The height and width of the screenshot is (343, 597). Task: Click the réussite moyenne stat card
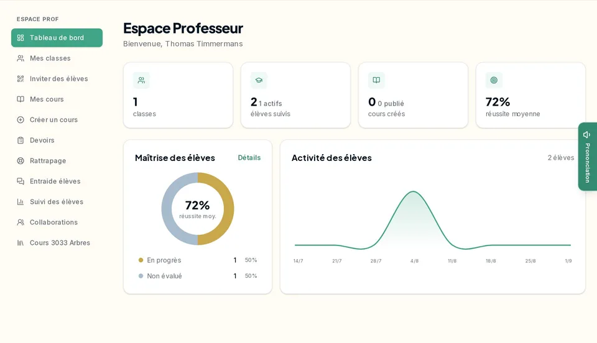click(530, 95)
